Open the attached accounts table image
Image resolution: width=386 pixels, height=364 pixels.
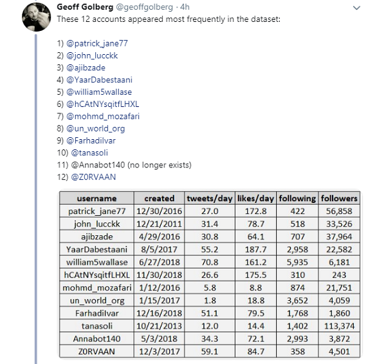210,274
